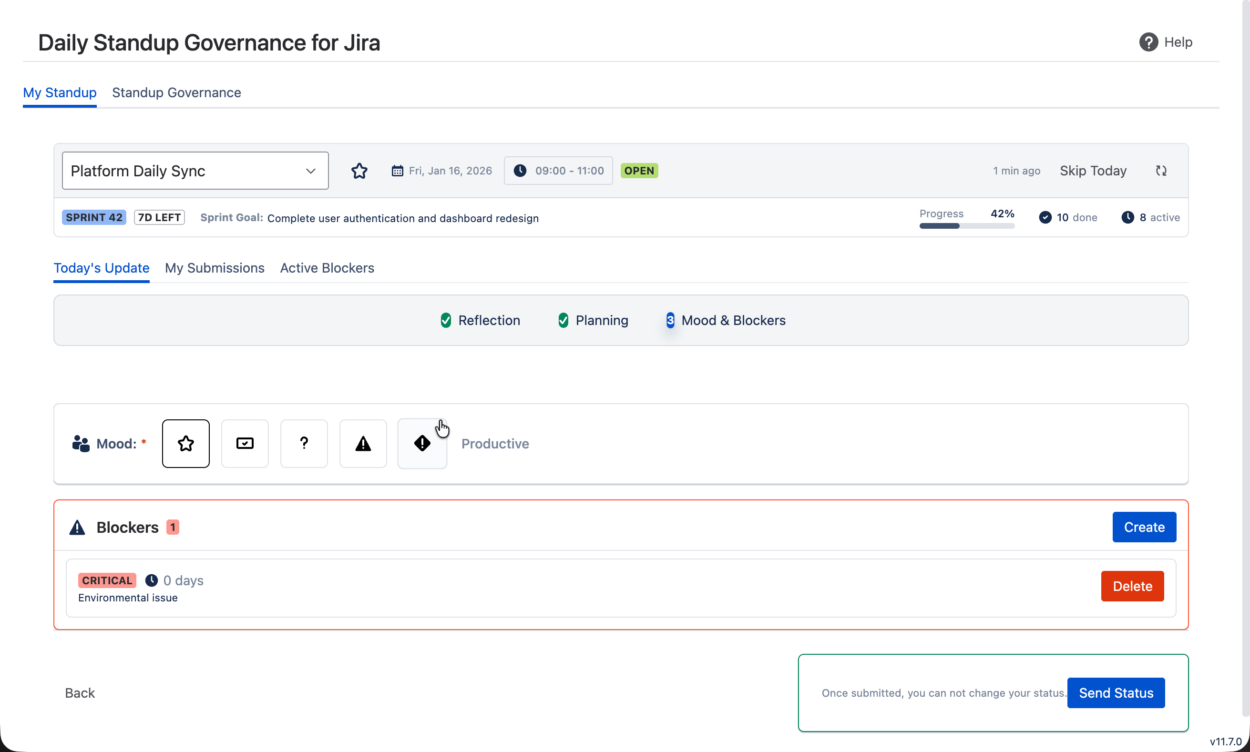Viewport: 1250px width, 752px height.
Task: Select the question mark mood icon
Action: (304, 443)
